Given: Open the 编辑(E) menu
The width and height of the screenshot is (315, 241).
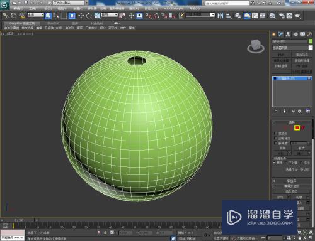Looking at the screenshot, I should (18, 9).
